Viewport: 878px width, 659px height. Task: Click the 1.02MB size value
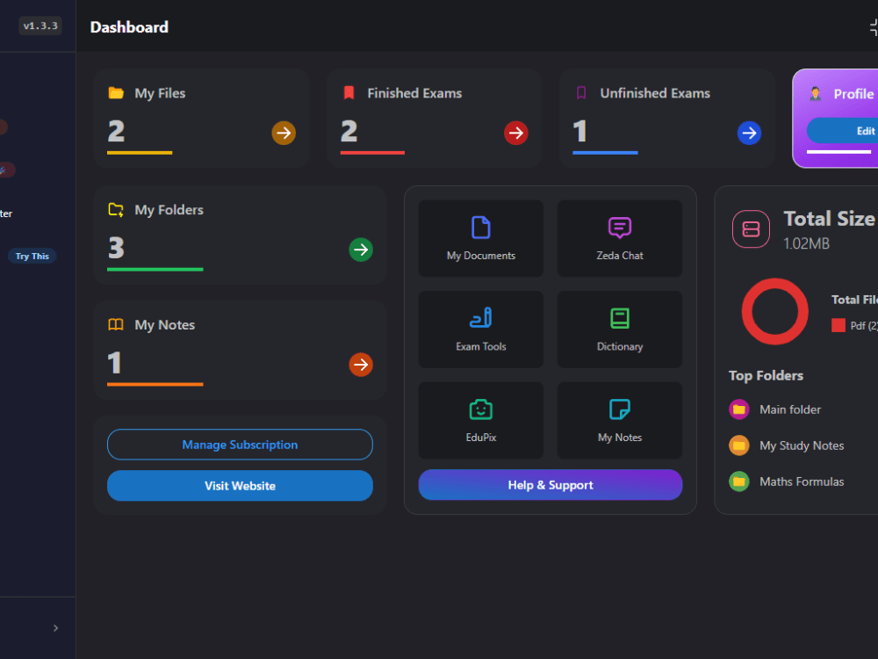(806, 243)
